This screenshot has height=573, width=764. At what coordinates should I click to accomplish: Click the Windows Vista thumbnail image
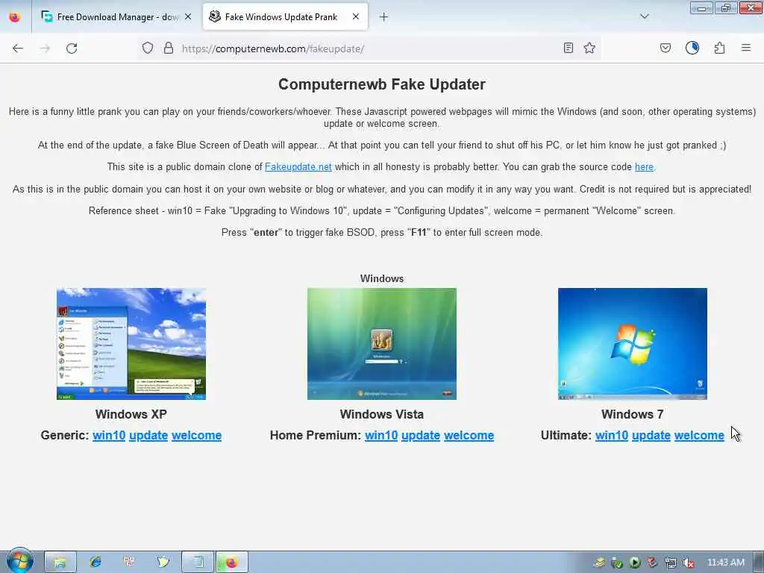pyautogui.click(x=382, y=344)
